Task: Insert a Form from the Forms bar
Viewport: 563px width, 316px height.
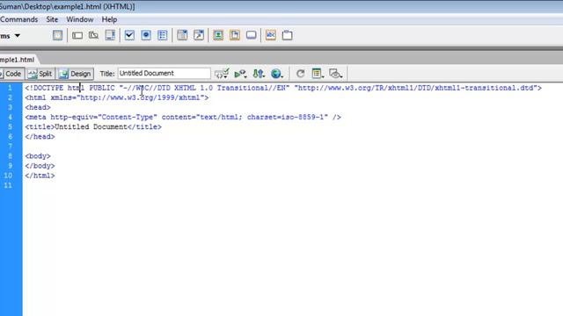Action: [57, 35]
